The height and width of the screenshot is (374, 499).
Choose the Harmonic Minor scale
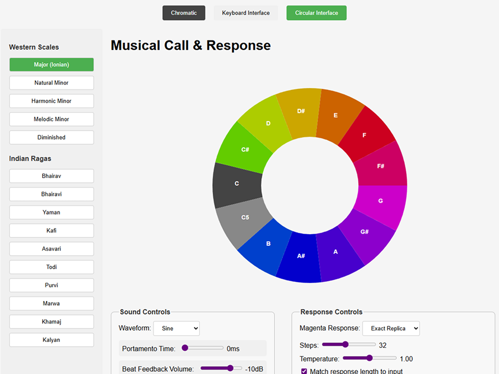(52, 101)
